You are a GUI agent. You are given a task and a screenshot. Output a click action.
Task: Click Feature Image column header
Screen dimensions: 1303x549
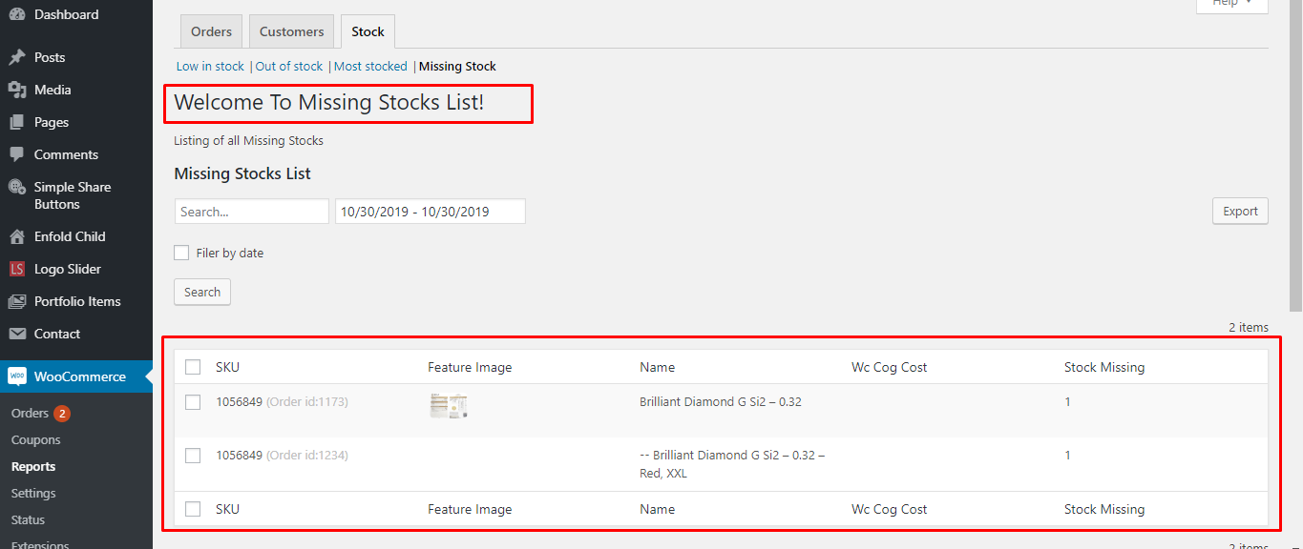pos(470,367)
